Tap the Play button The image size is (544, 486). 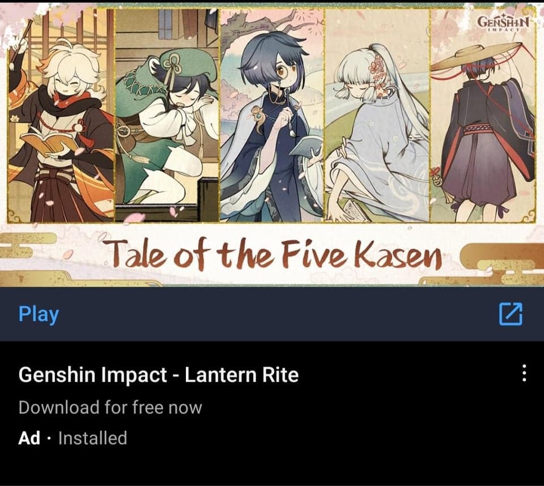coord(39,314)
